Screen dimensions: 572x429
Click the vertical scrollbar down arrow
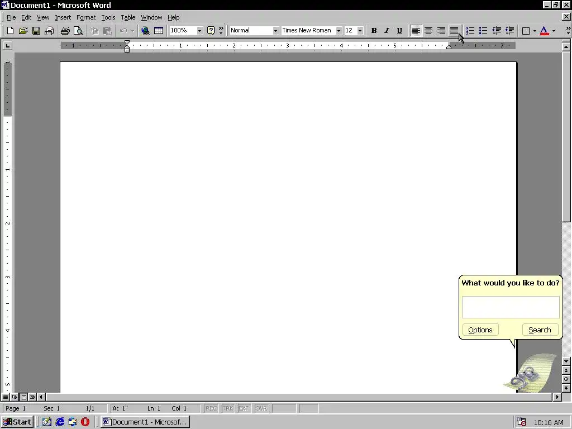click(566, 361)
